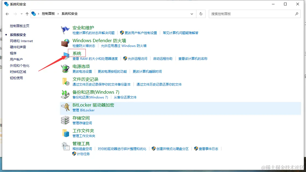Open the 电源选项 heading
306x172 pixels.
81,66
